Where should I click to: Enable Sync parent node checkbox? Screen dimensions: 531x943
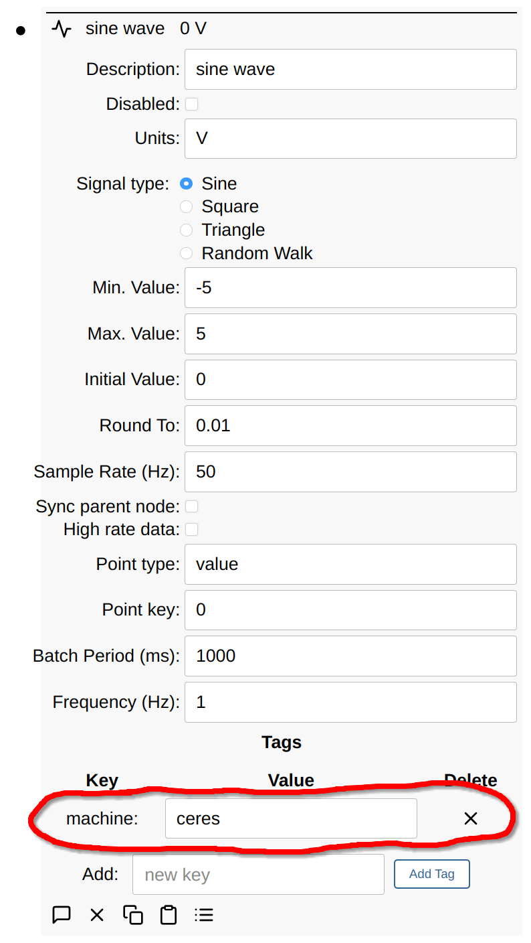point(192,507)
